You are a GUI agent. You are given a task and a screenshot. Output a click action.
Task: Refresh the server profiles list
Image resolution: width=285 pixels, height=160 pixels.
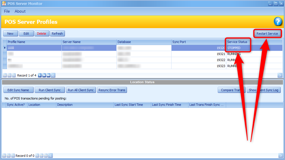[57, 34]
